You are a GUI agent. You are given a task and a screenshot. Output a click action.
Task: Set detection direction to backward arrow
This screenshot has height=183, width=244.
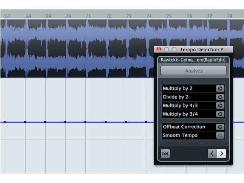pos(212,154)
